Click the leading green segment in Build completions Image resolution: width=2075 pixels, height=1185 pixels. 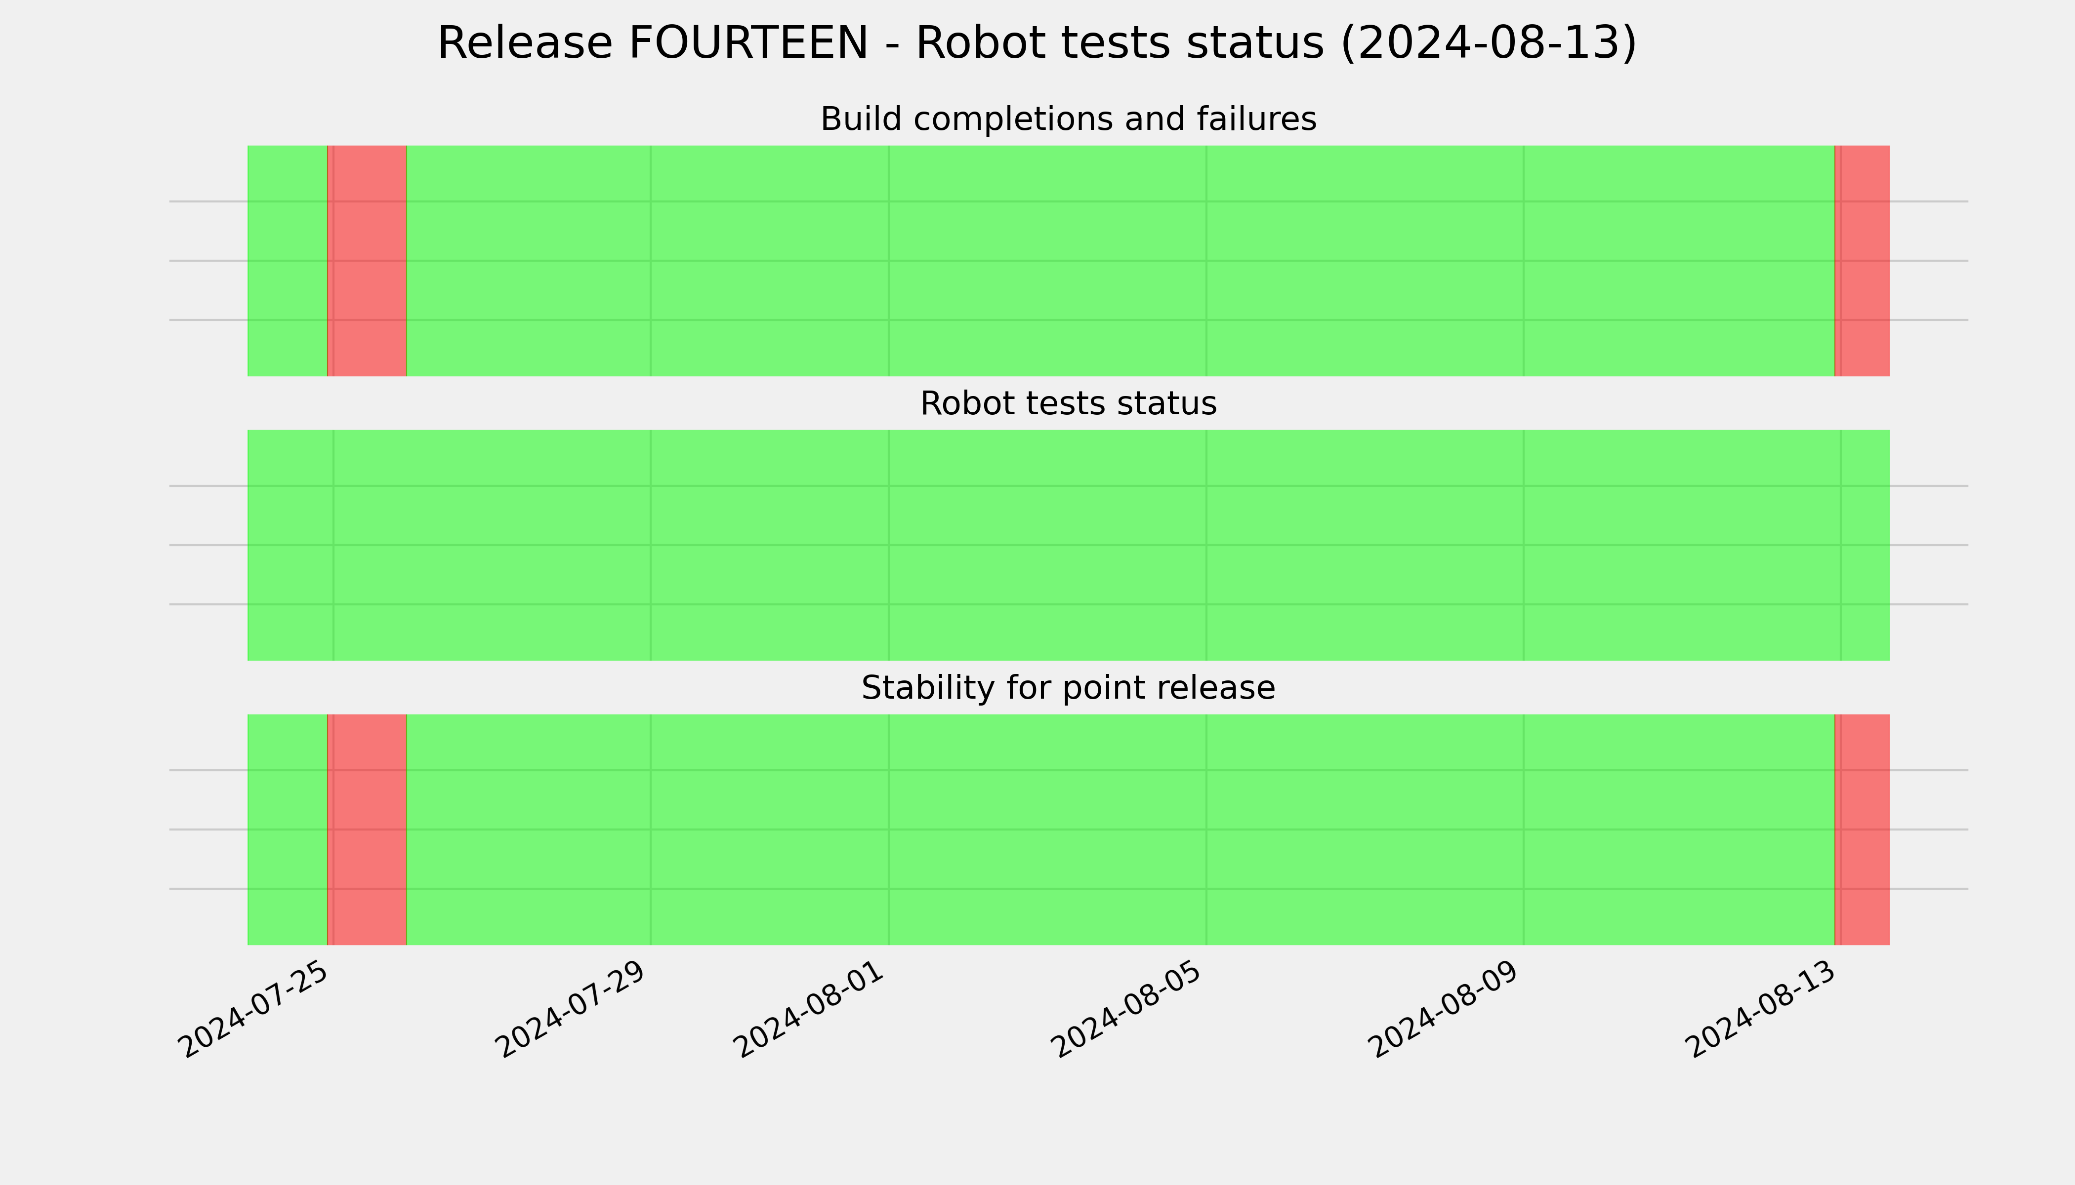(x=288, y=260)
